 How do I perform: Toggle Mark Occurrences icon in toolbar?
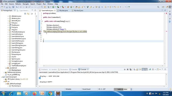pyautogui.click(x=91, y=7)
